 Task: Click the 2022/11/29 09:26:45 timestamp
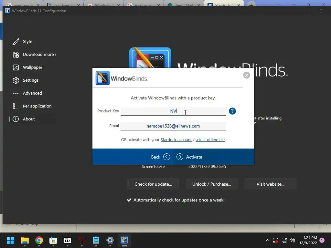tap(207, 167)
